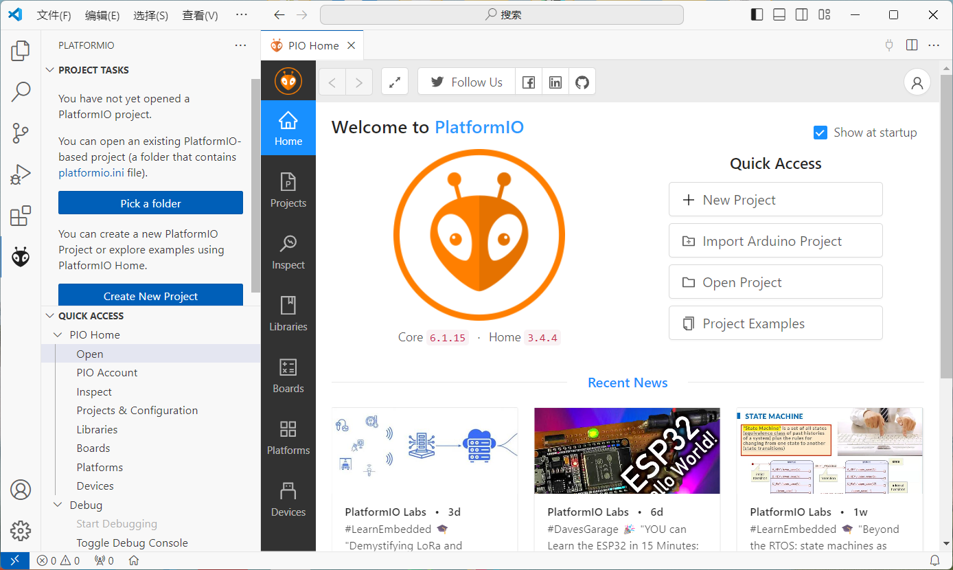Click the Project Examples button

coord(776,323)
